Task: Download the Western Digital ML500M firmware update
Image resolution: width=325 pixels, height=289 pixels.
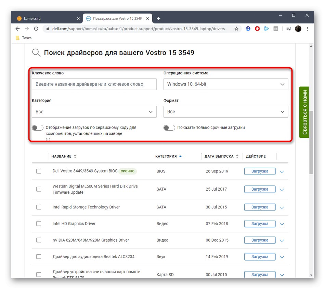Action: 260,189
